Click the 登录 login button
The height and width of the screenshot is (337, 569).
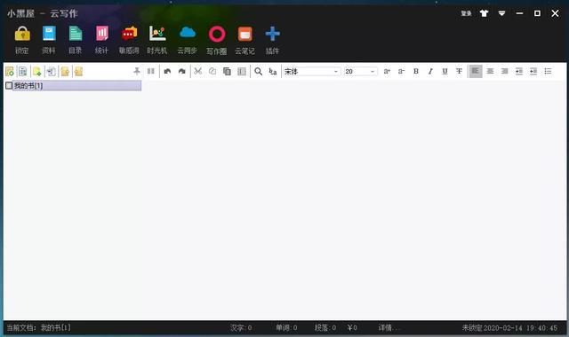click(x=466, y=13)
